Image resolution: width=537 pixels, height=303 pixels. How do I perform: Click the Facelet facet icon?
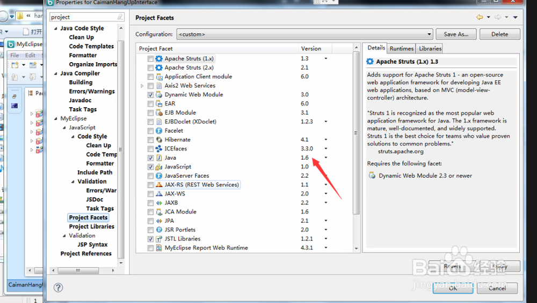click(159, 131)
